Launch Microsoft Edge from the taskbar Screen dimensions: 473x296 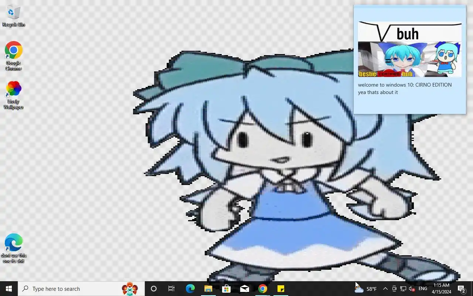click(x=190, y=289)
